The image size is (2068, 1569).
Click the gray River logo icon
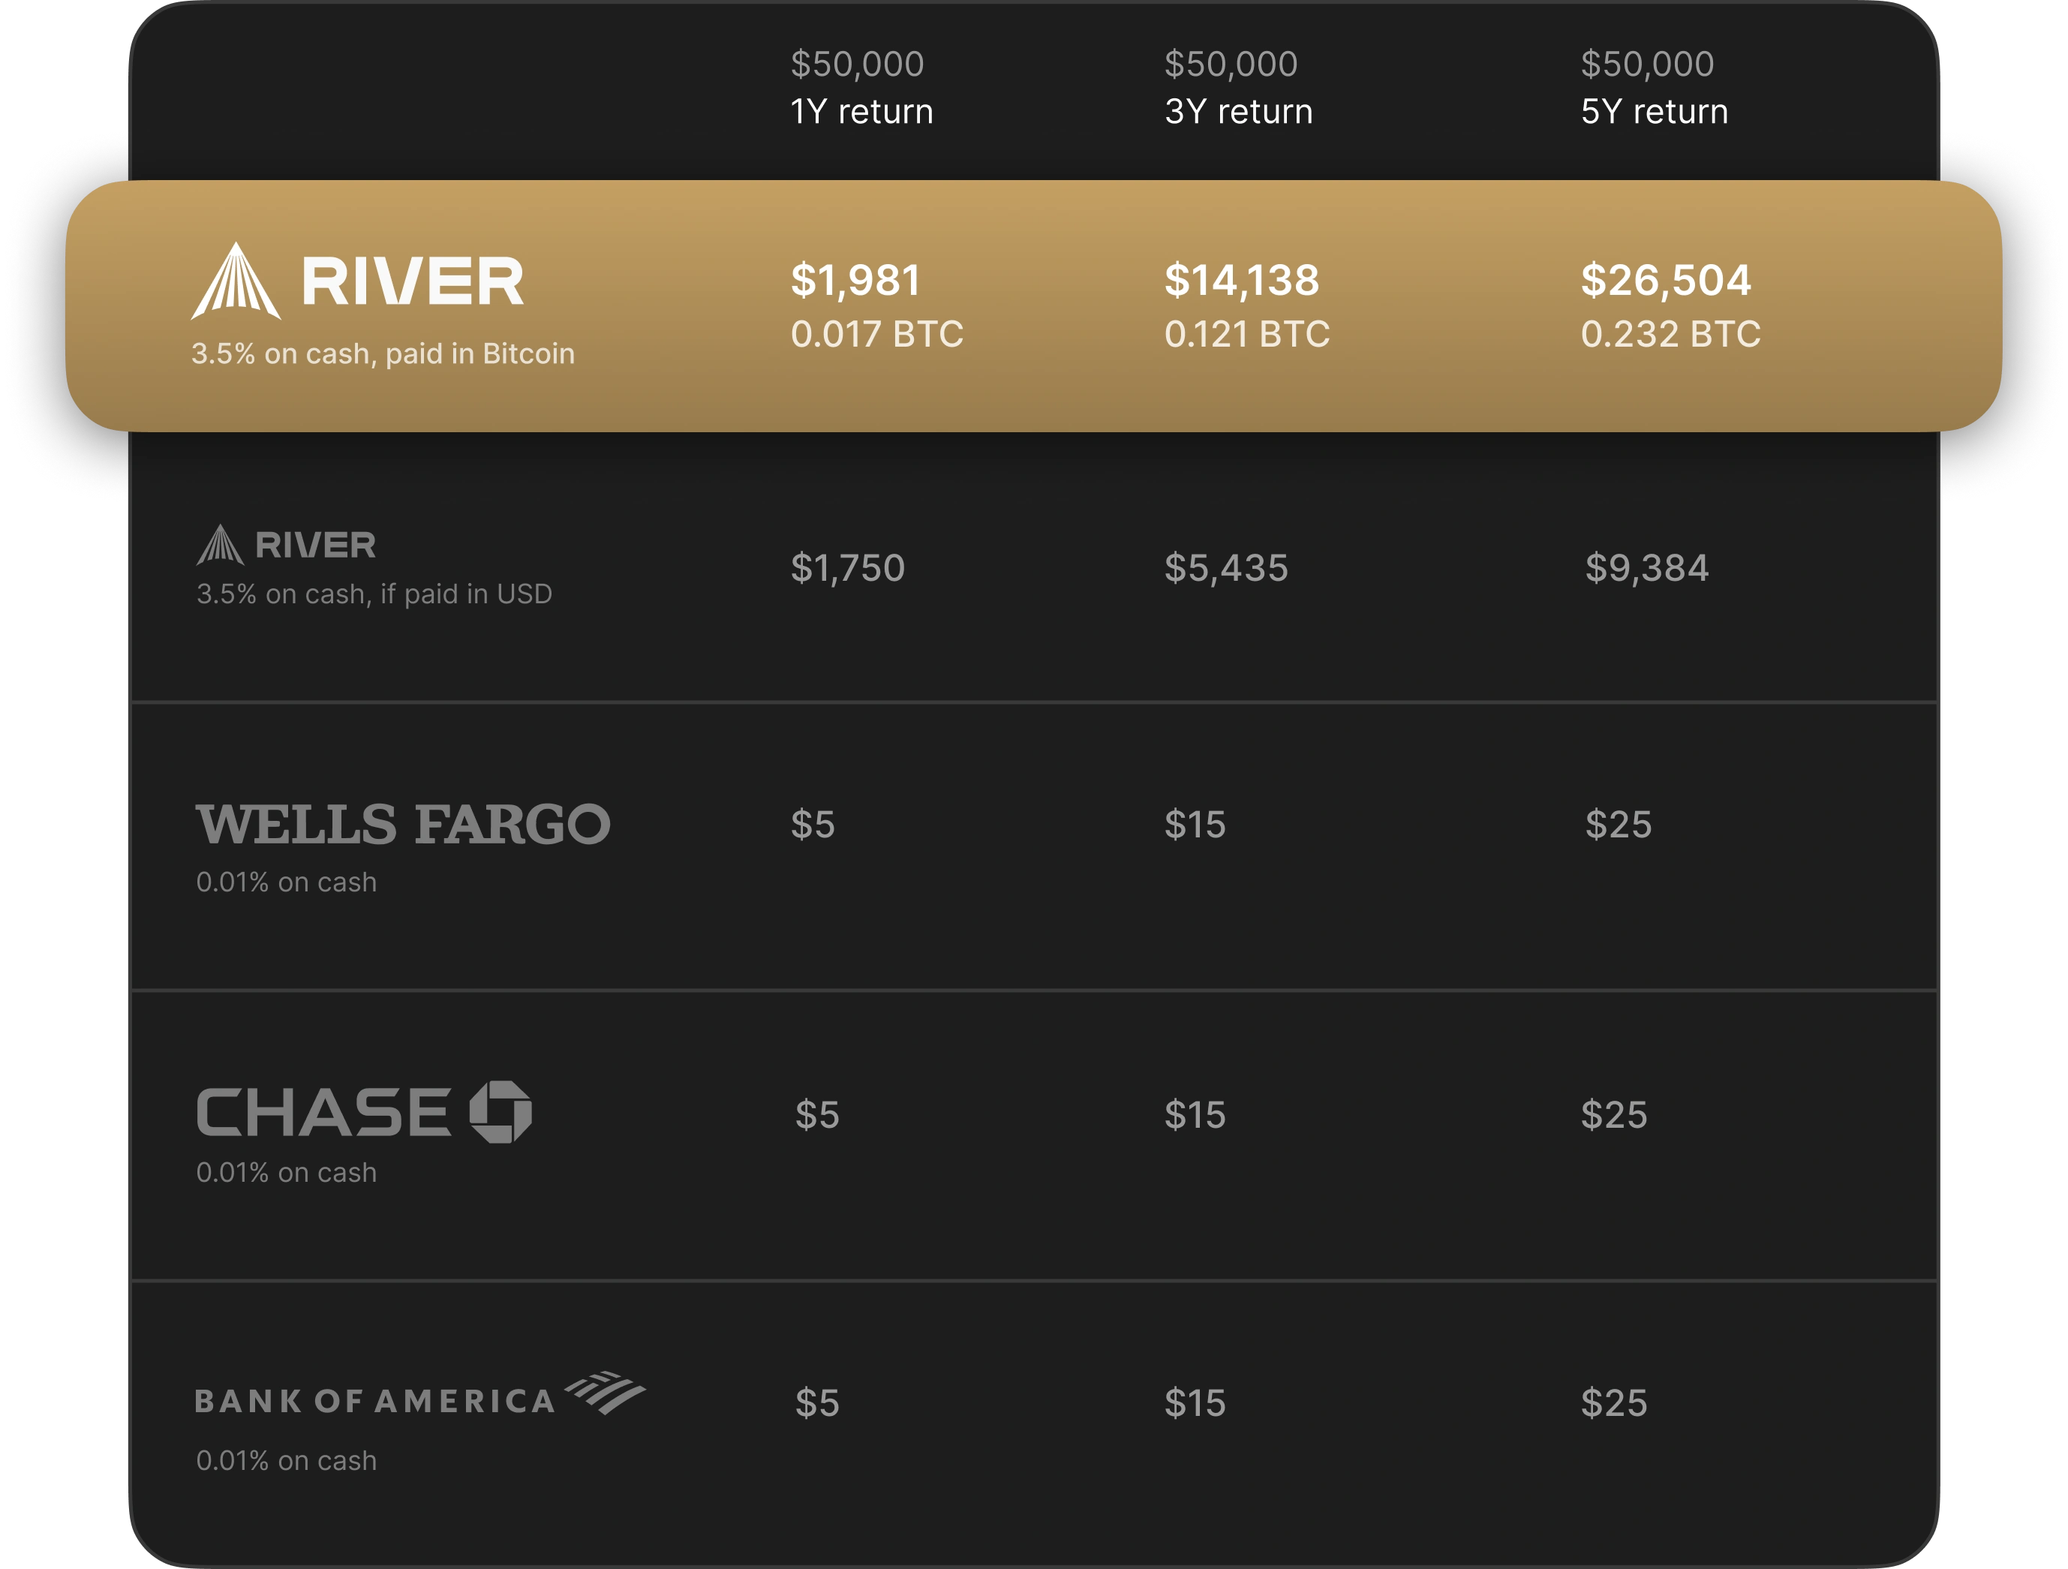click(220, 545)
